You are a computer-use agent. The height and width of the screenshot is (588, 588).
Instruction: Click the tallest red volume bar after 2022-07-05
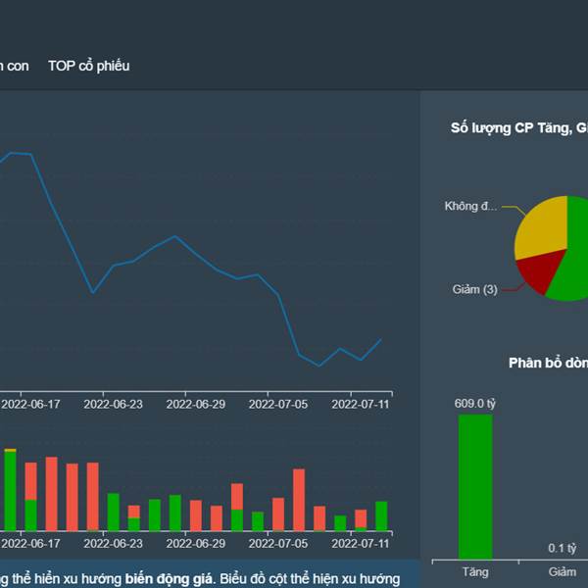[x=299, y=500]
